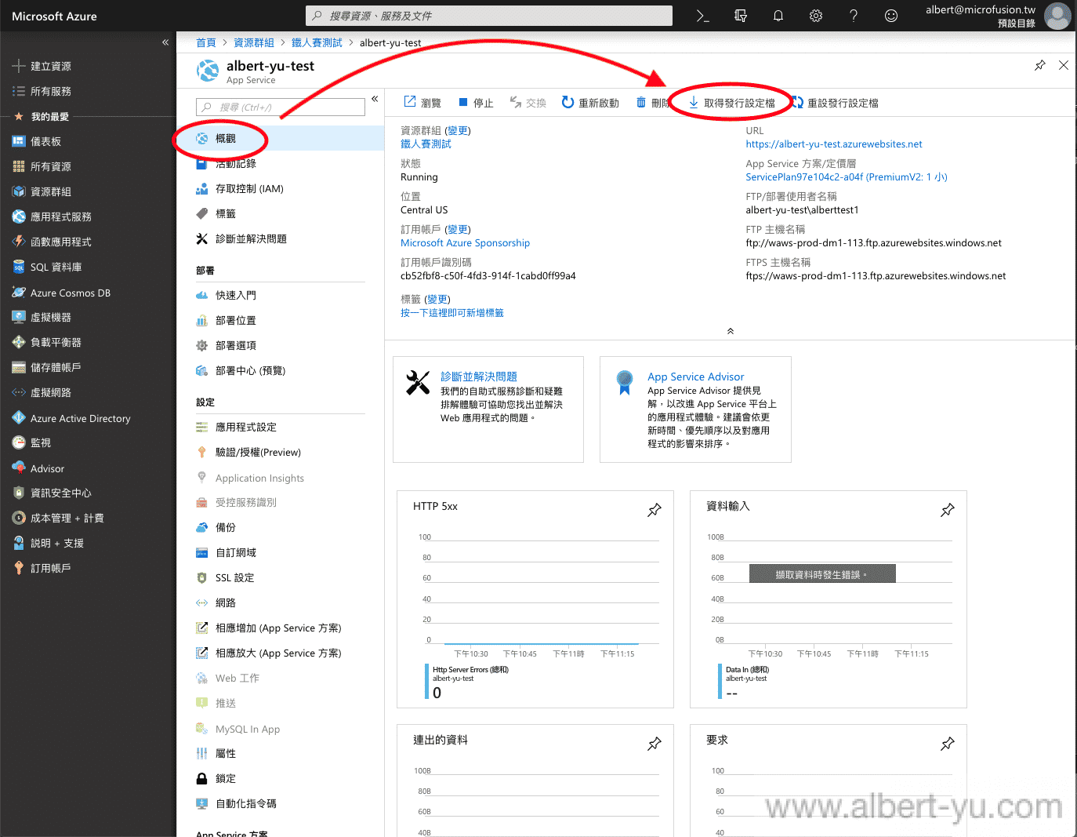
Task: Click 重設發行設定檔 button
Action: [835, 103]
